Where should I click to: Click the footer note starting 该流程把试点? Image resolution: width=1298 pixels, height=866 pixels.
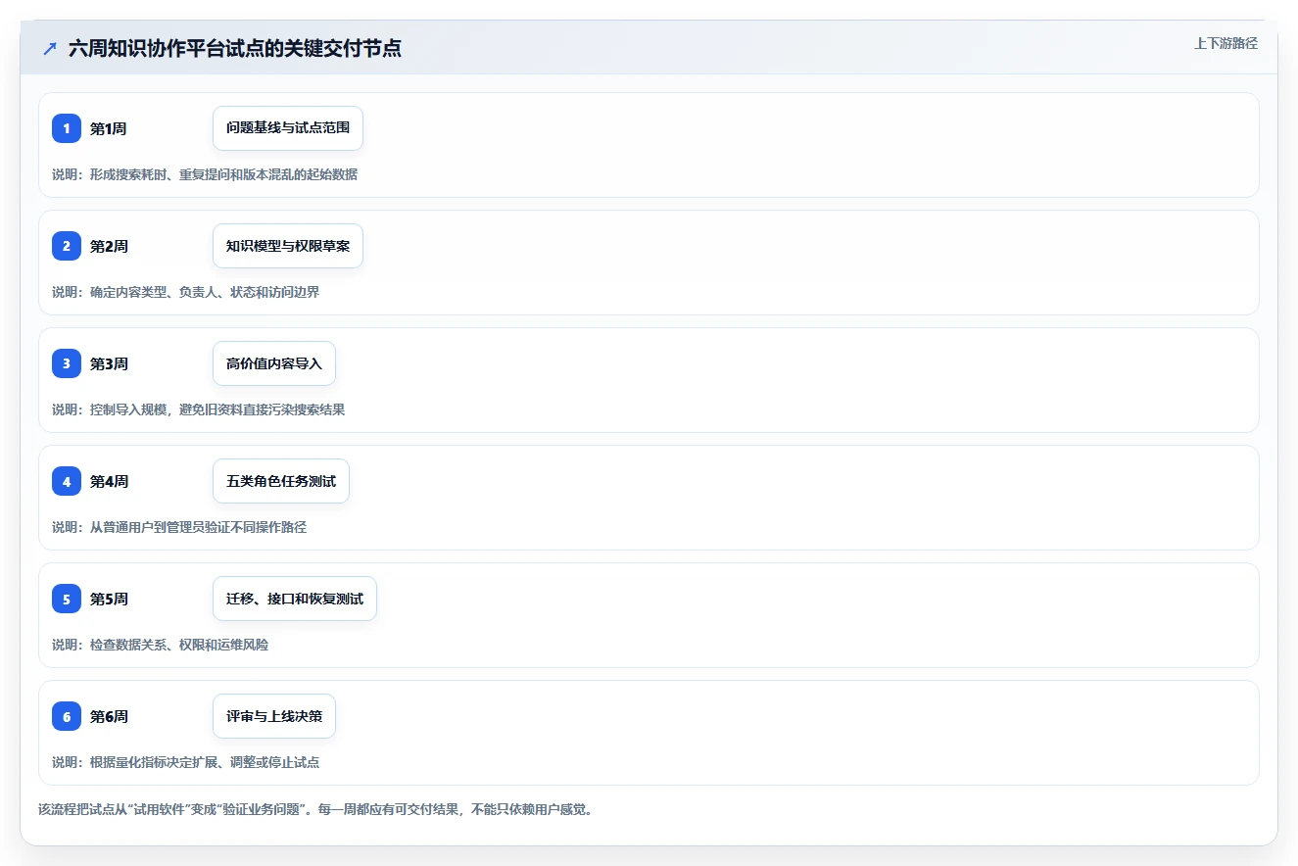coord(315,810)
